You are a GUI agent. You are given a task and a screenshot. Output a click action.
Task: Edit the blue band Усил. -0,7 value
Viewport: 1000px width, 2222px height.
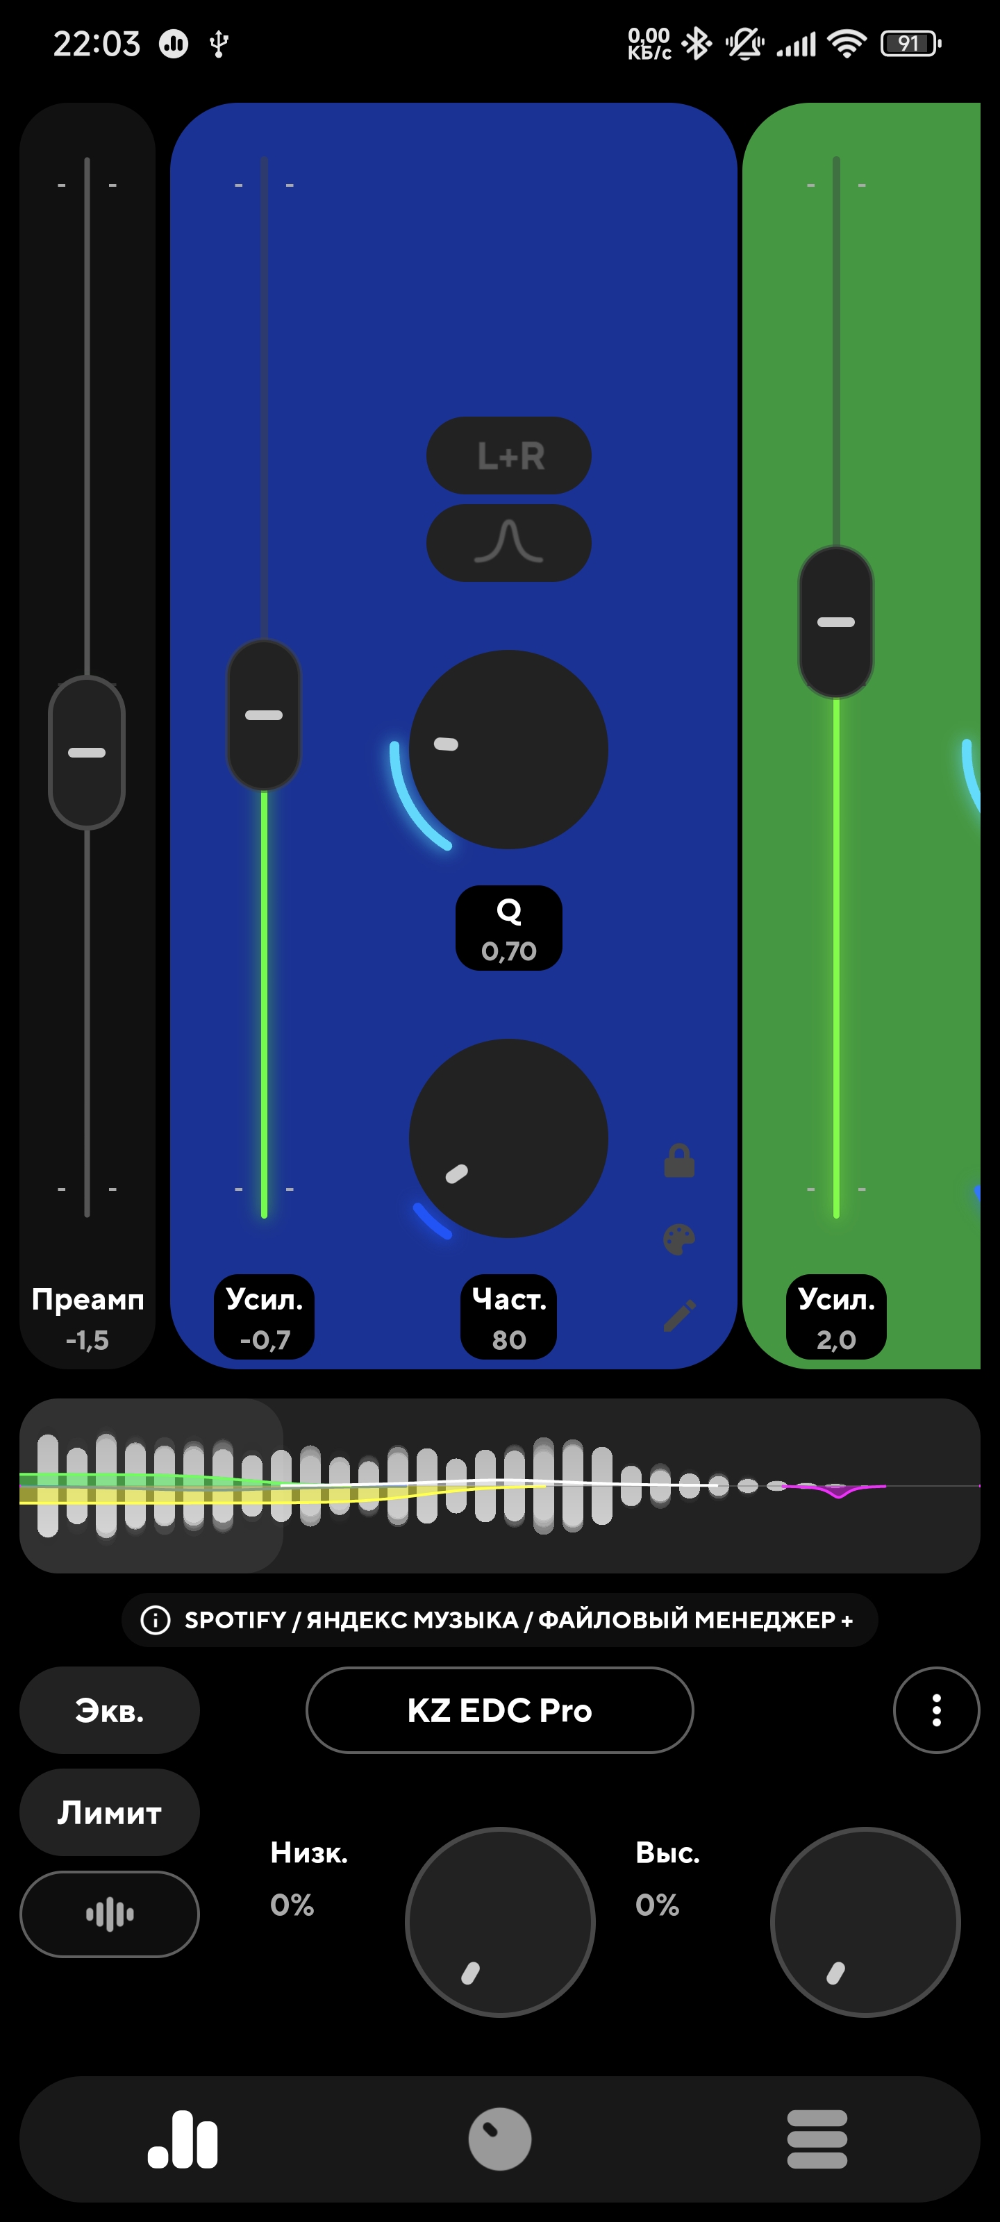pos(264,1317)
